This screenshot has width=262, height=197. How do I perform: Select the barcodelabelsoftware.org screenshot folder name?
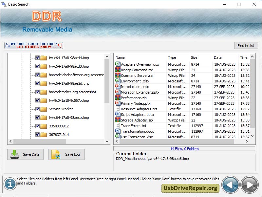76,75
